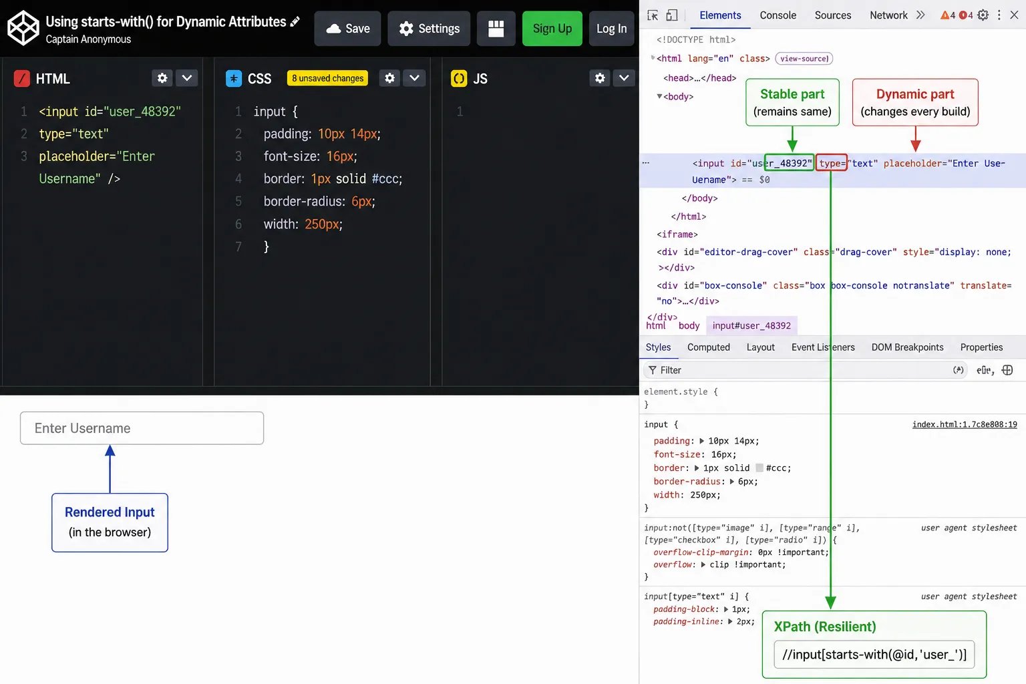Toggle DevTools device toolbar icon
1026x684 pixels.
(672, 15)
